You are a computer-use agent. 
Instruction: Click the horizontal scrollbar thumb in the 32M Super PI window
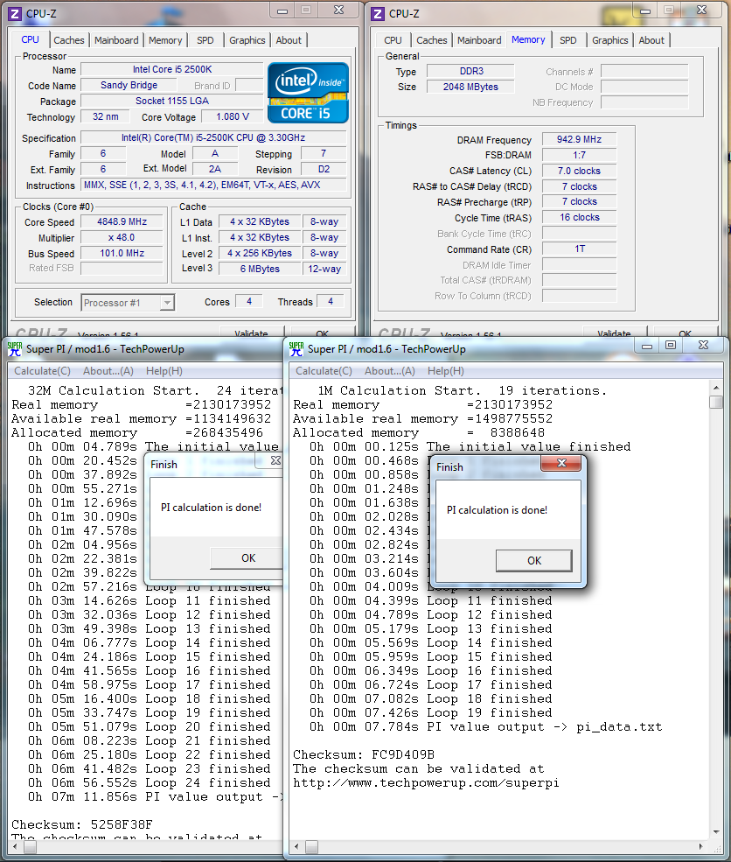(x=31, y=847)
